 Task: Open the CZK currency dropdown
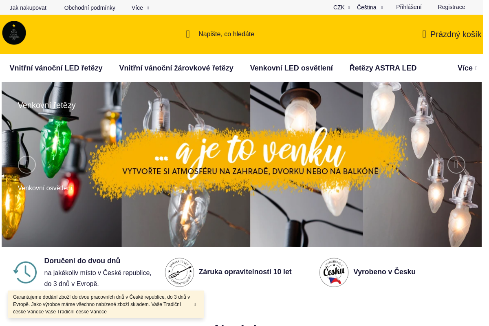tap(341, 7)
